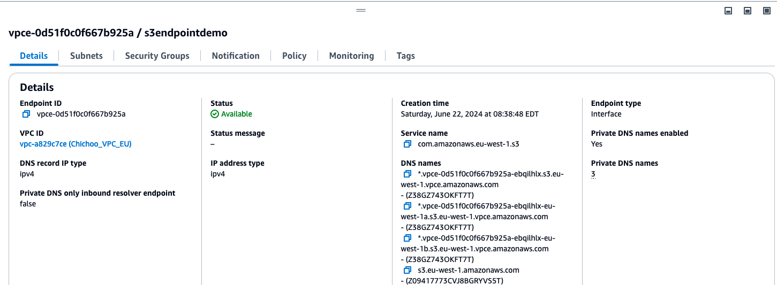The width and height of the screenshot is (777, 285).
Task: Switch to the Subnets tab
Action: coord(86,56)
